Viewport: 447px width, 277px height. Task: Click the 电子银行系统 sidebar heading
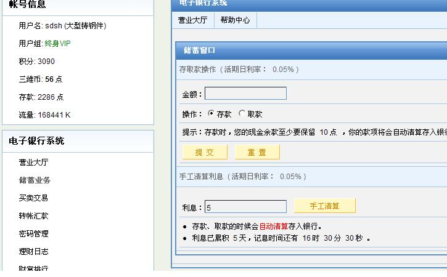(x=36, y=141)
